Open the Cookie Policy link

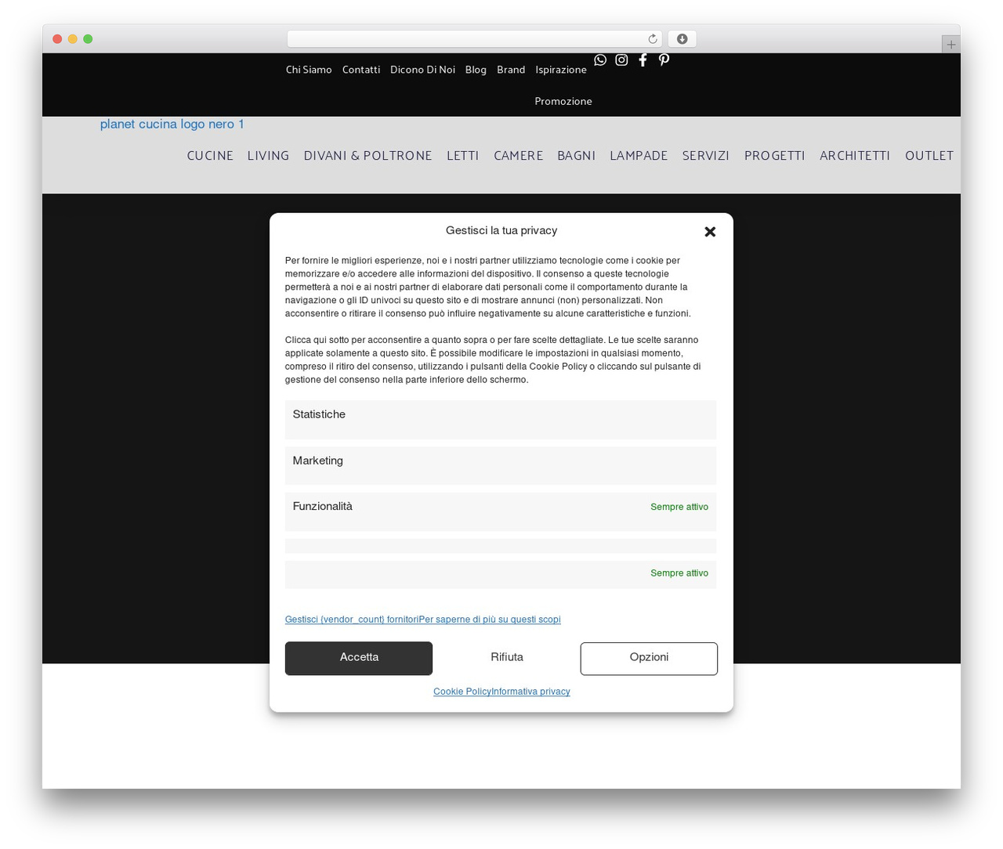pyautogui.click(x=462, y=692)
